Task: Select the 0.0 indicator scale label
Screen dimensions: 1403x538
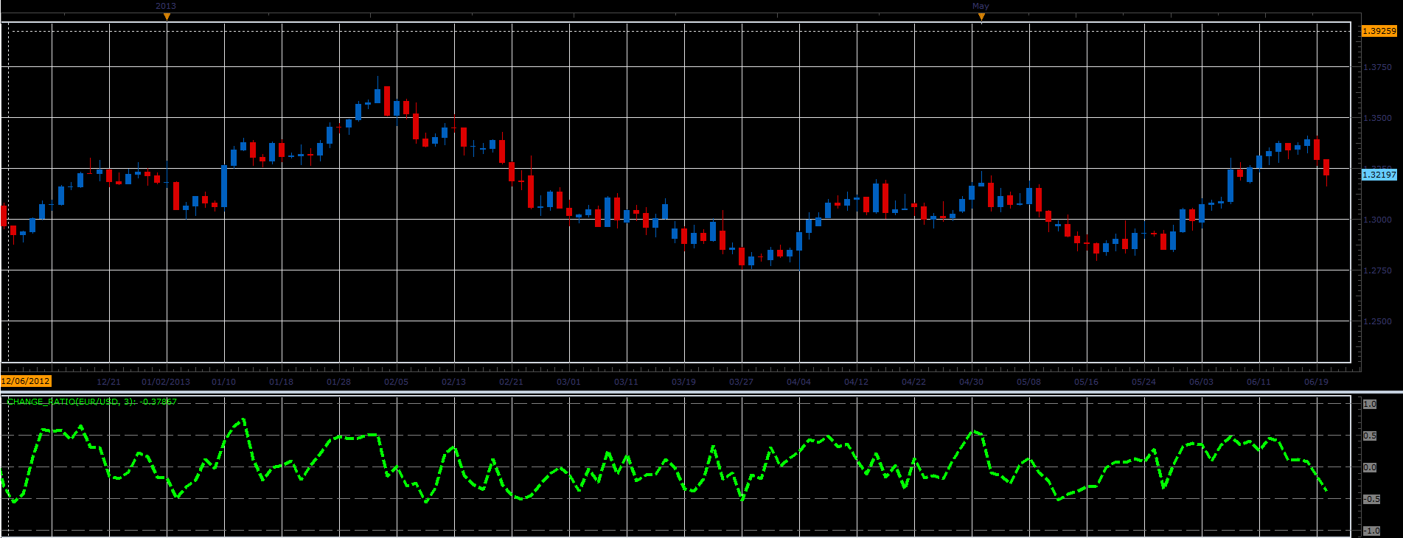Action: point(1370,467)
